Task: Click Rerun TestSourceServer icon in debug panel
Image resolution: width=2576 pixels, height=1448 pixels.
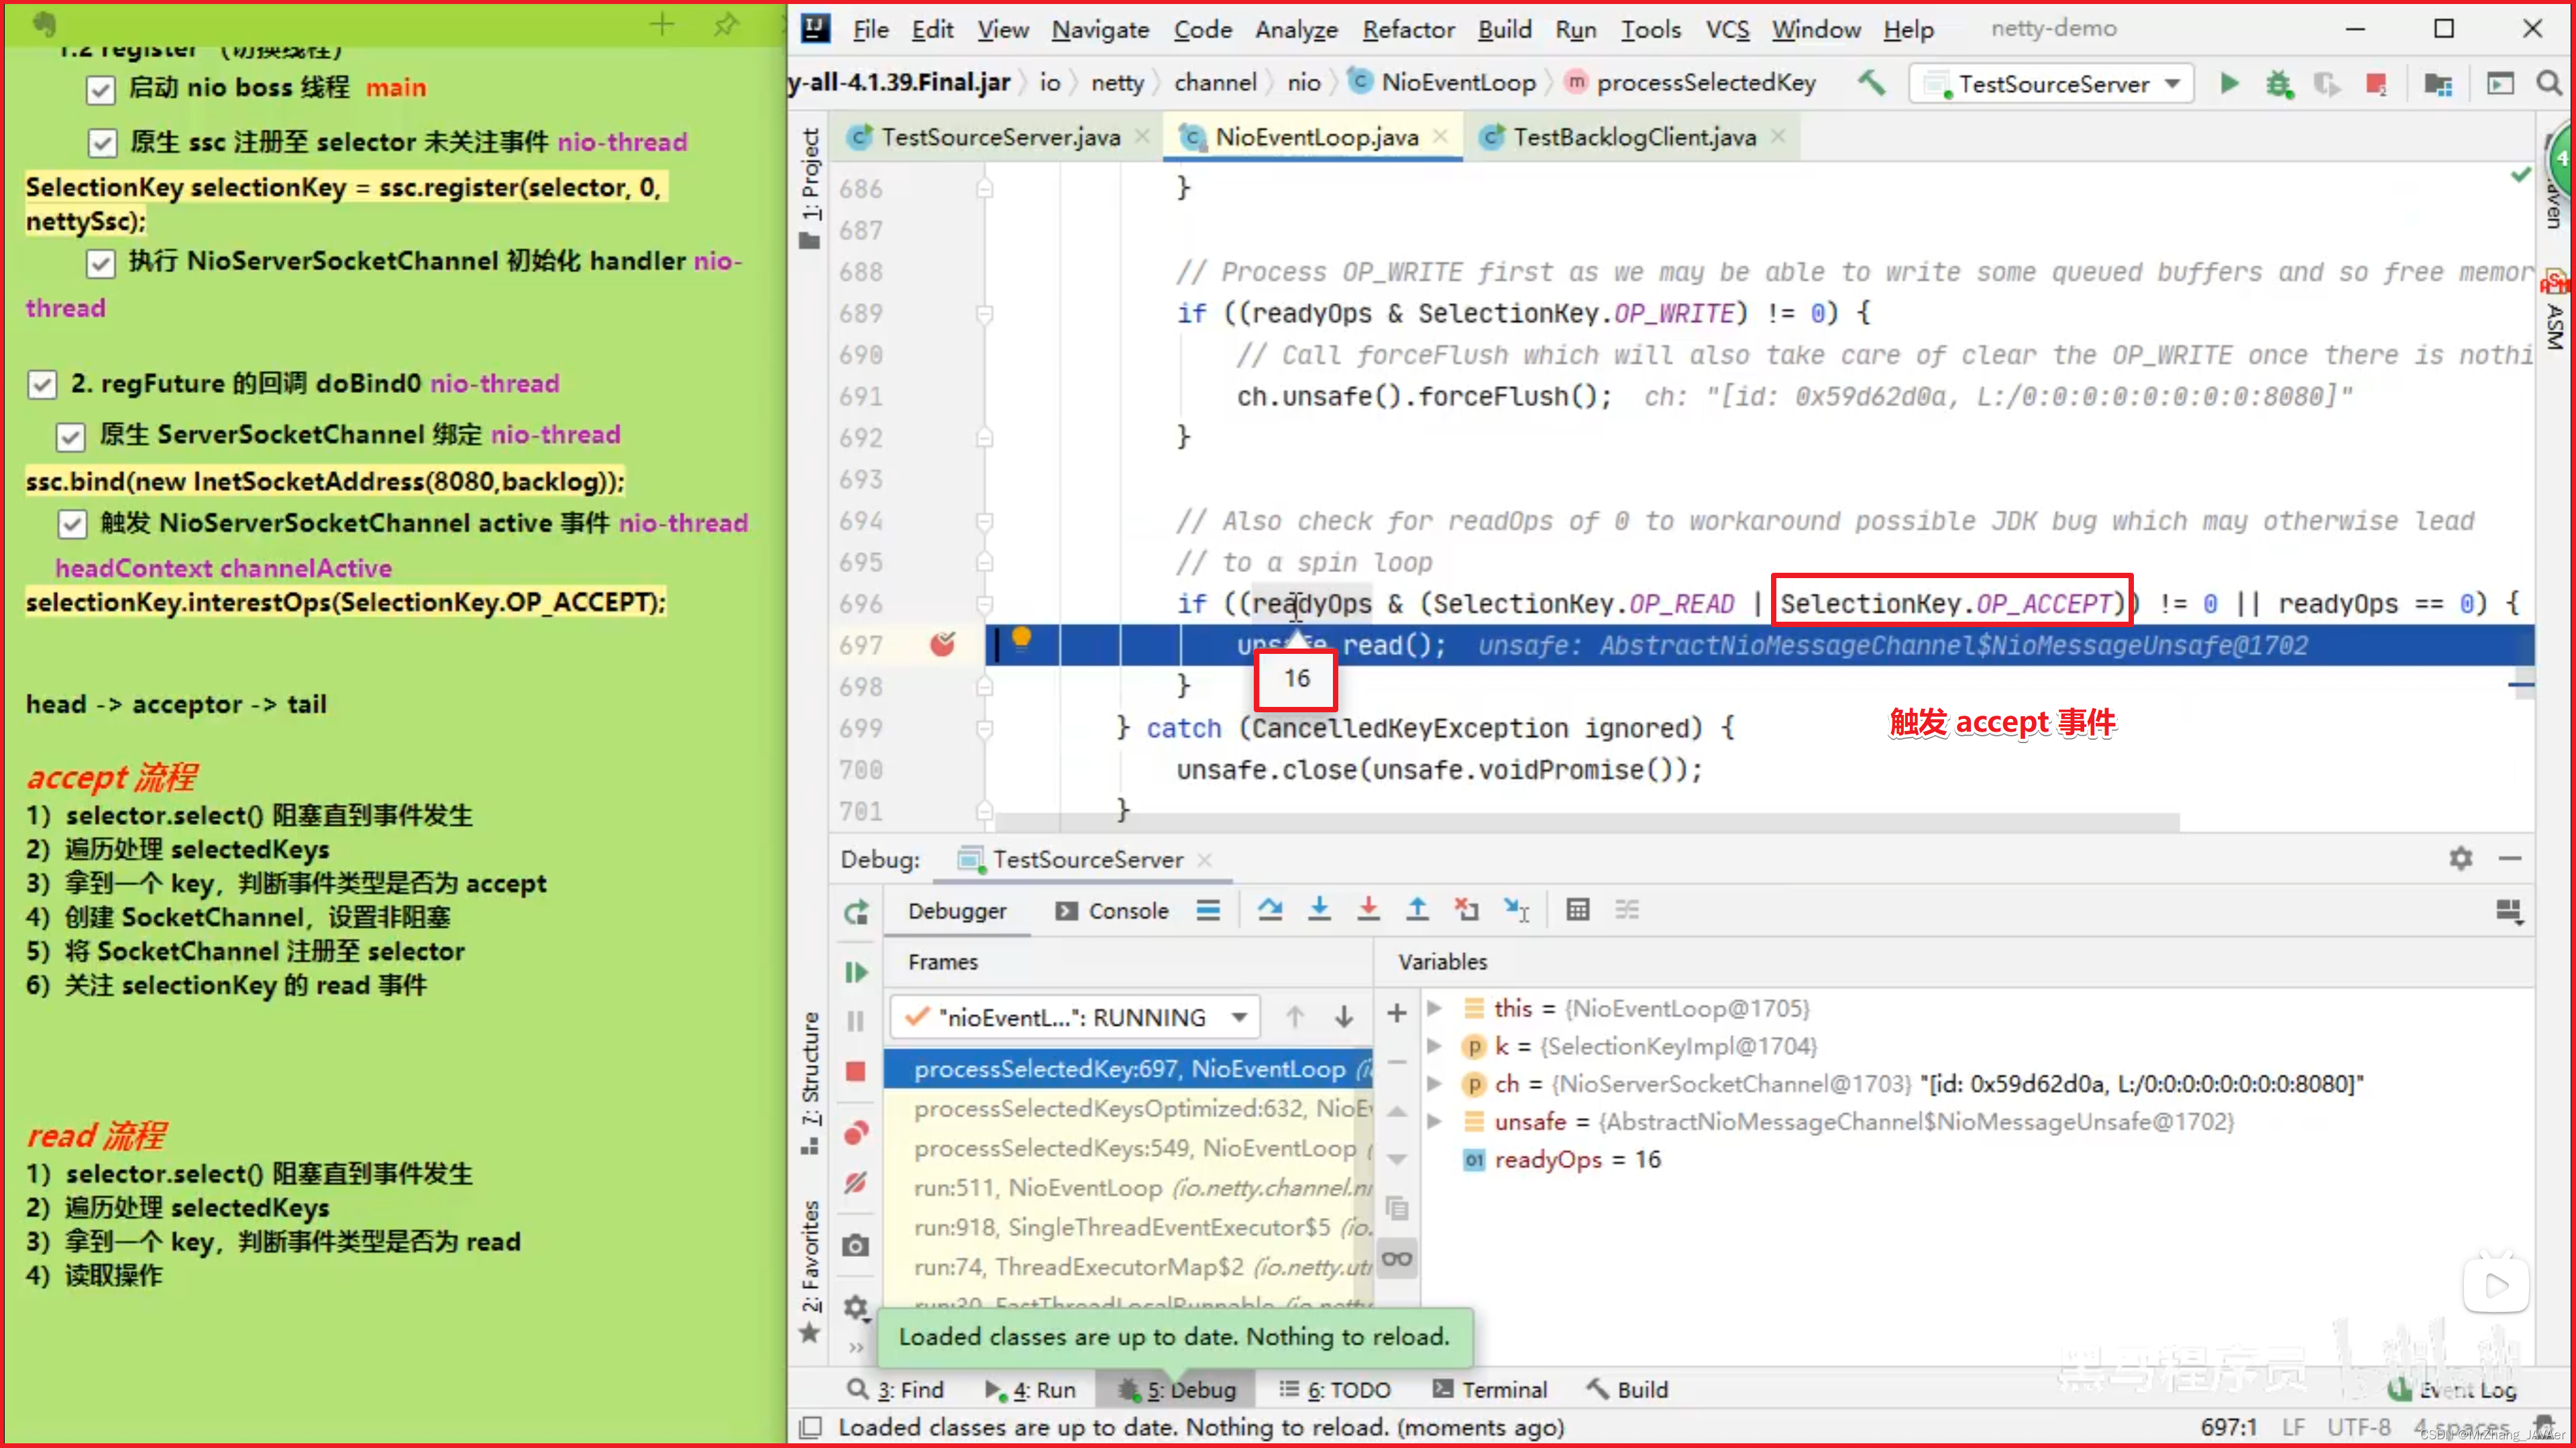Action: click(x=856, y=911)
